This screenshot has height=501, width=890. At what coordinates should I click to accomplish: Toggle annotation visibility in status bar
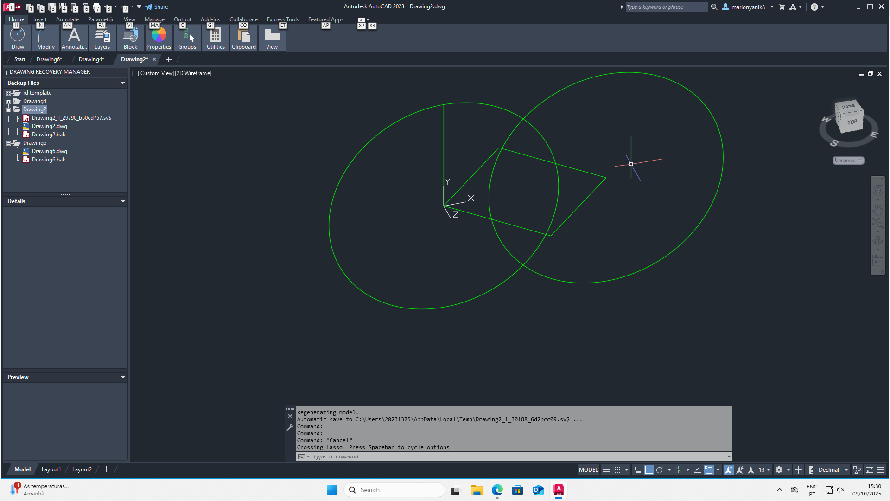(729, 470)
